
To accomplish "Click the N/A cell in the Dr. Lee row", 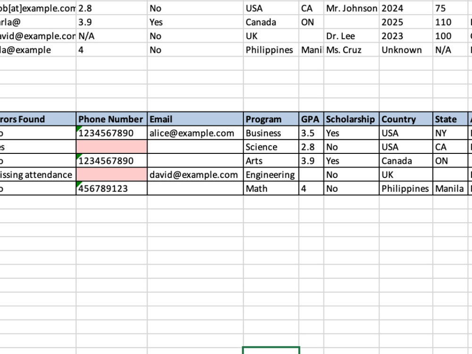I will click(x=112, y=36).
